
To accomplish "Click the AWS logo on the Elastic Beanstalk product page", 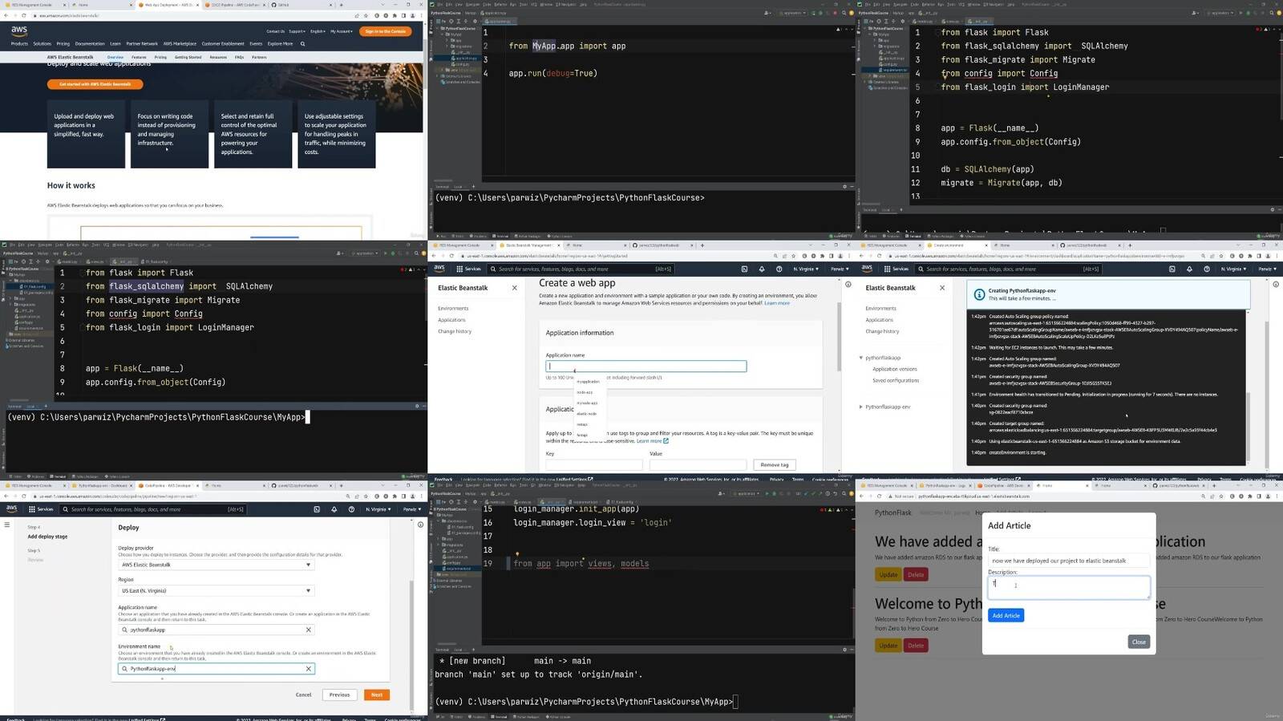I will pyautogui.click(x=19, y=31).
